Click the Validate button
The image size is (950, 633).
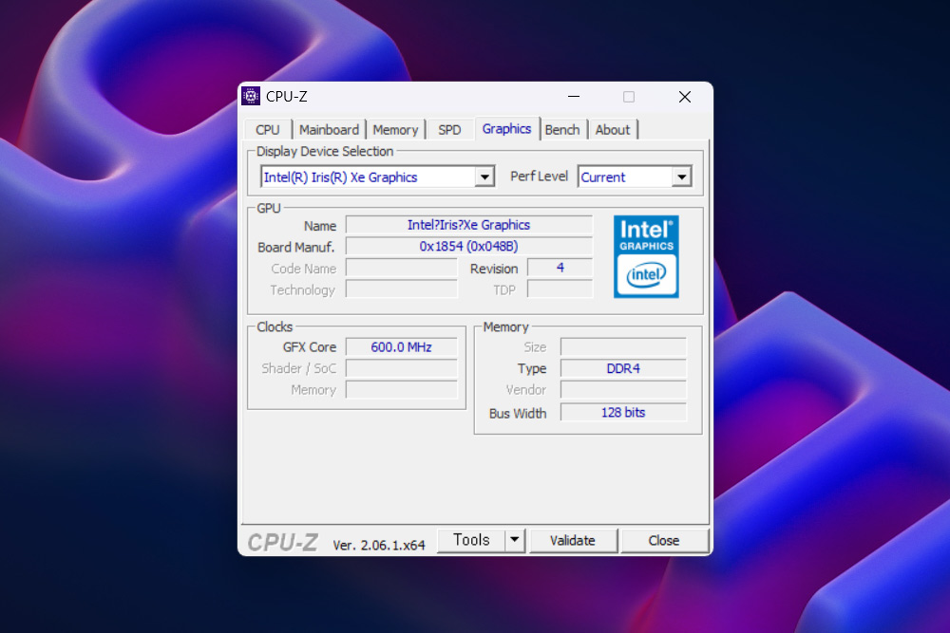point(573,540)
